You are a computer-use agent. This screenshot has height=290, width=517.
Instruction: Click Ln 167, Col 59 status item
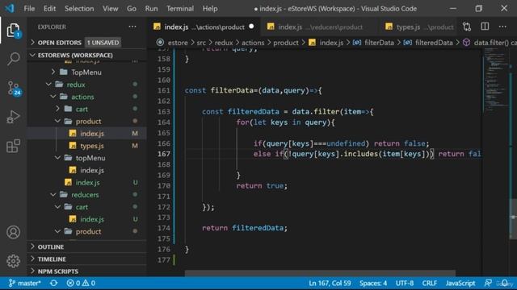tap(330, 283)
